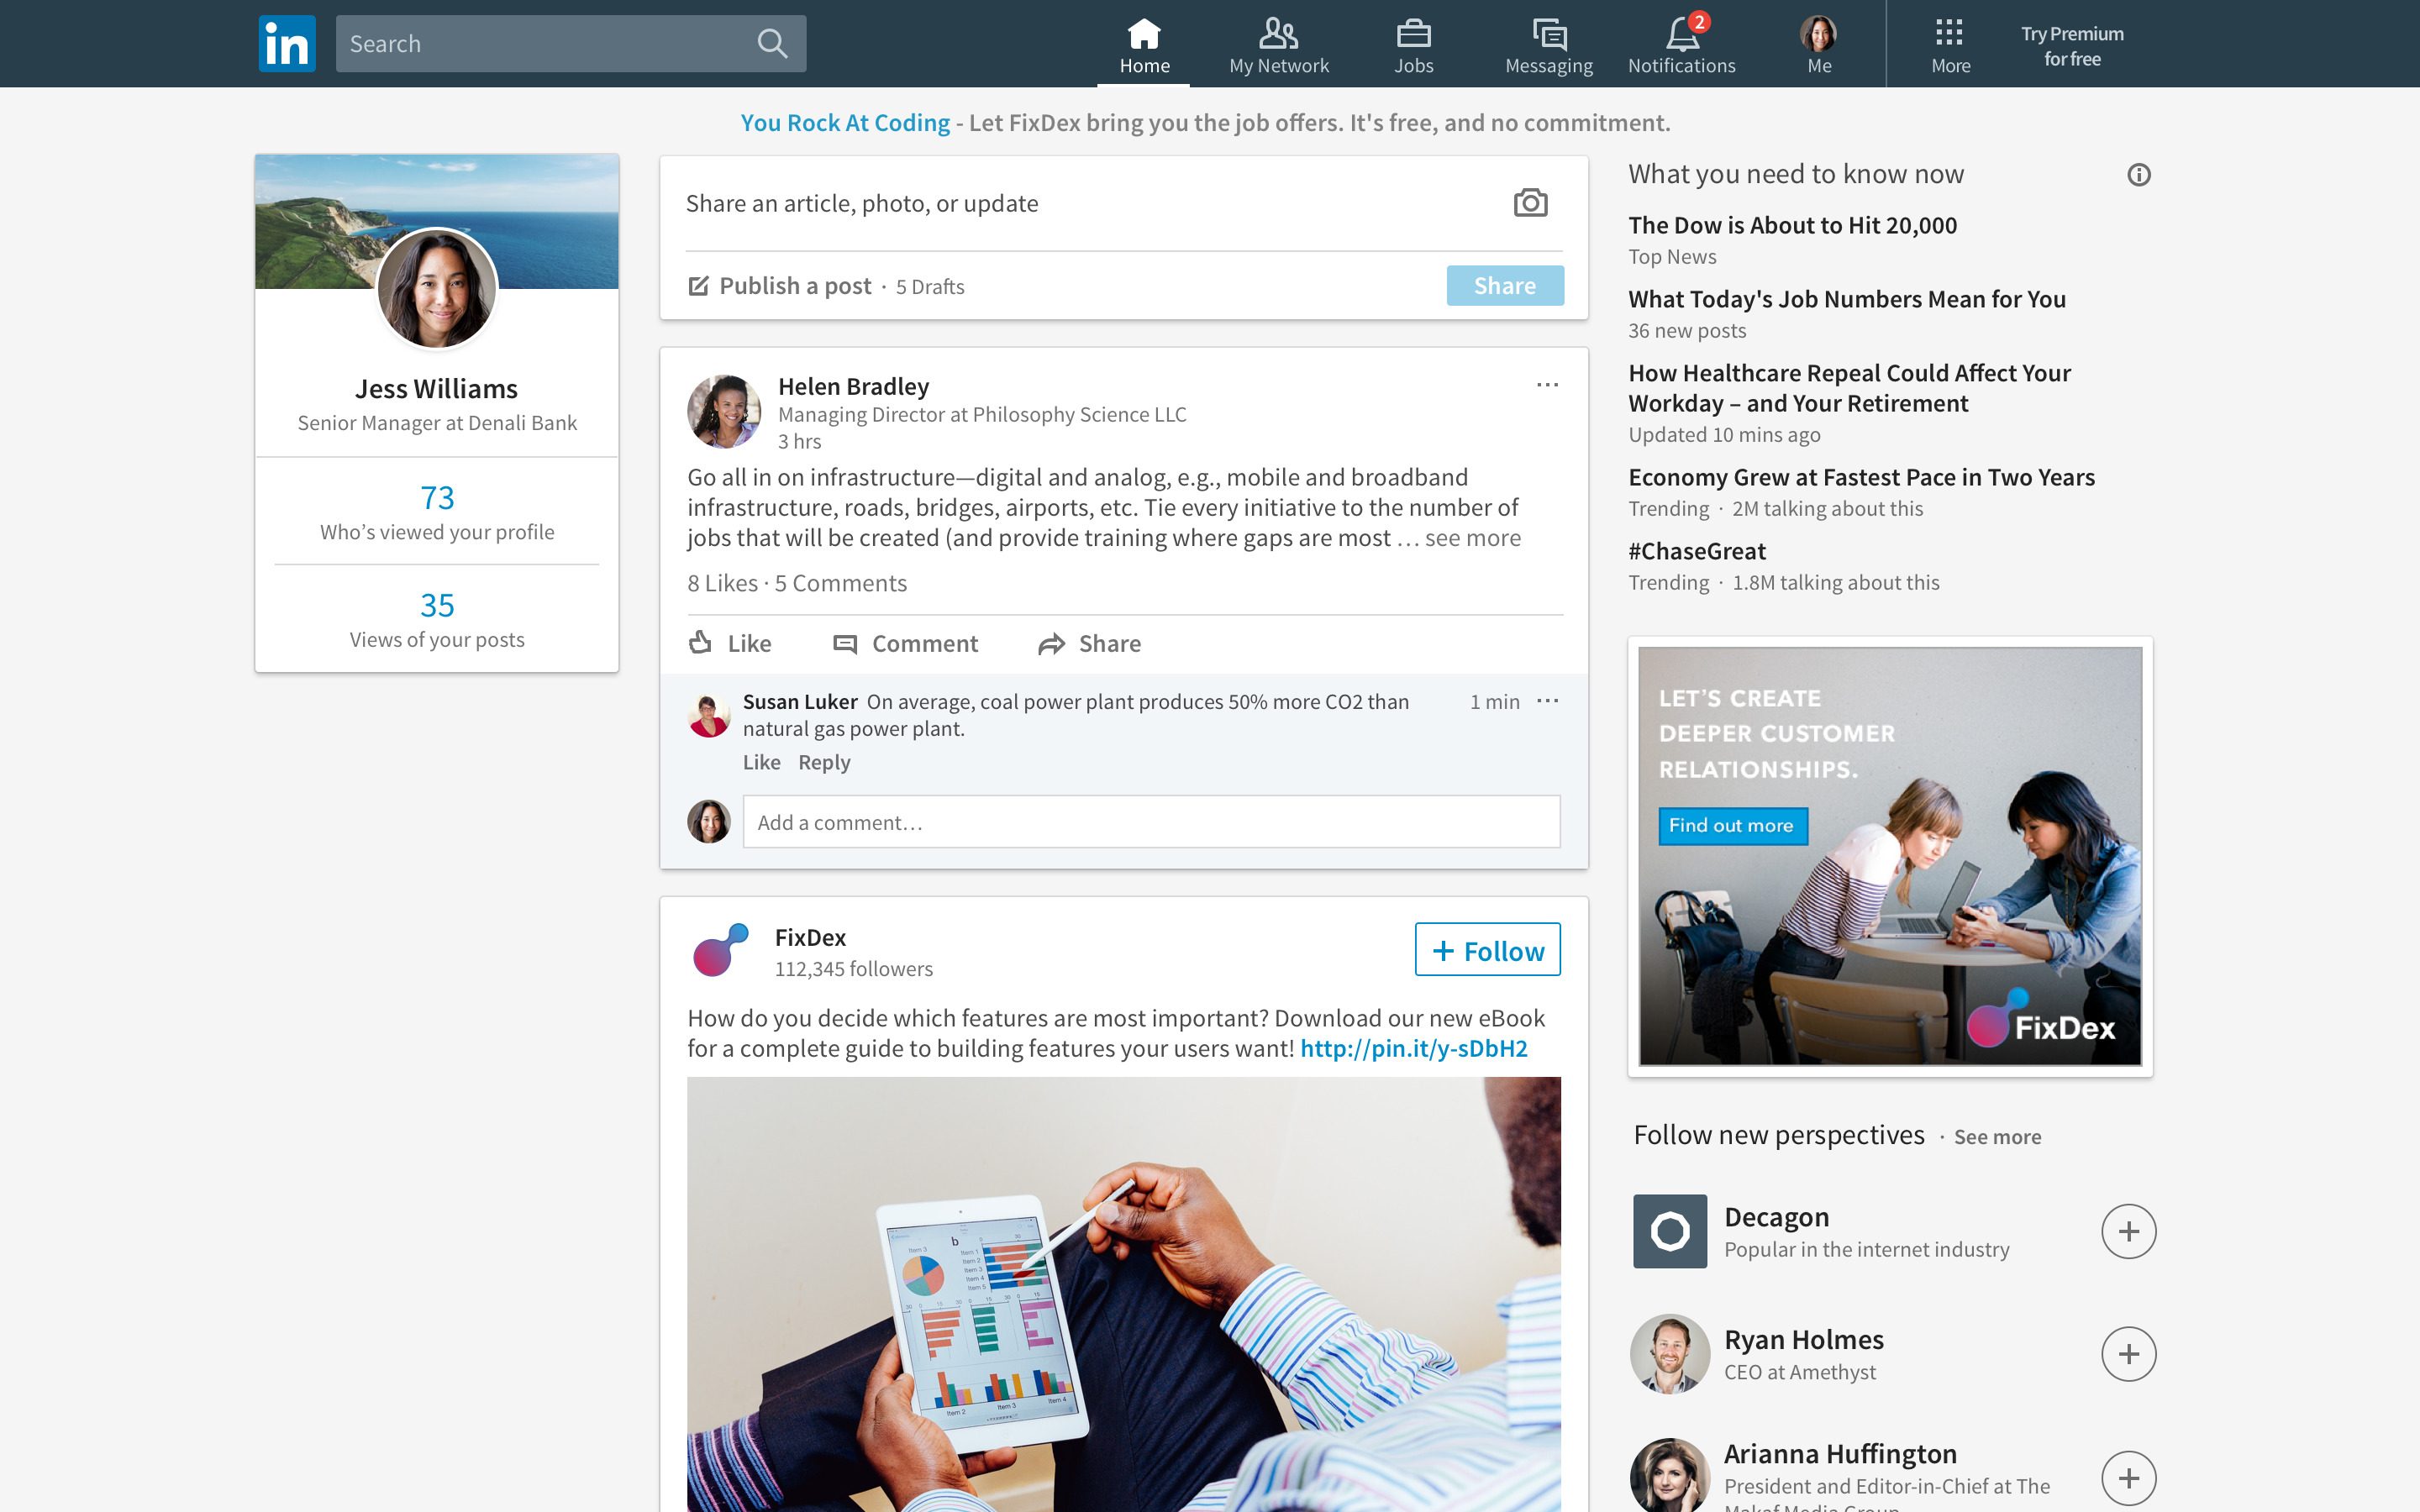This screenshot has width=2420, height=1512.
Task: Click the camera icon to add photo
Action: [x=1529, y=202]
